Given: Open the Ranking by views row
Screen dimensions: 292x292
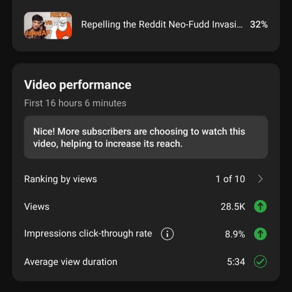Looking at the screenshot, I should point(146,179).
